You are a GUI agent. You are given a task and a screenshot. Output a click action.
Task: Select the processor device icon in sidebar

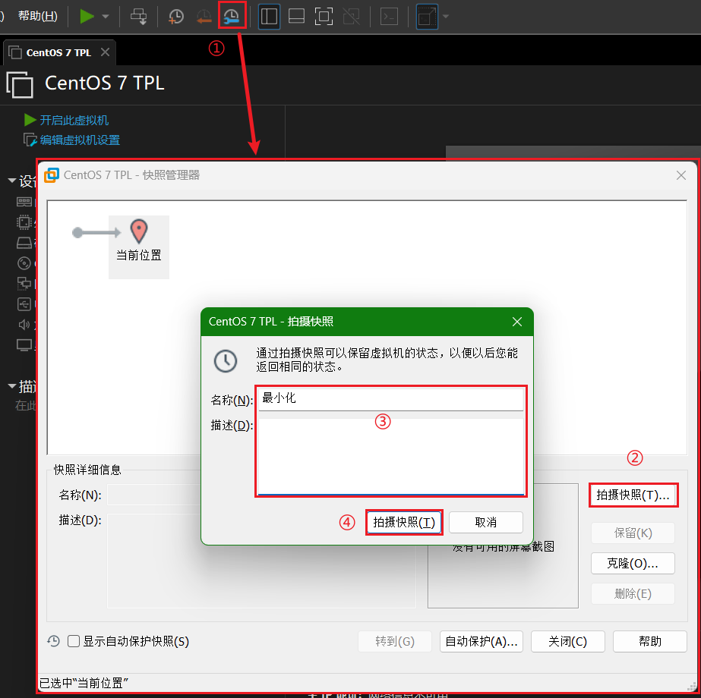tap(24, 222)
